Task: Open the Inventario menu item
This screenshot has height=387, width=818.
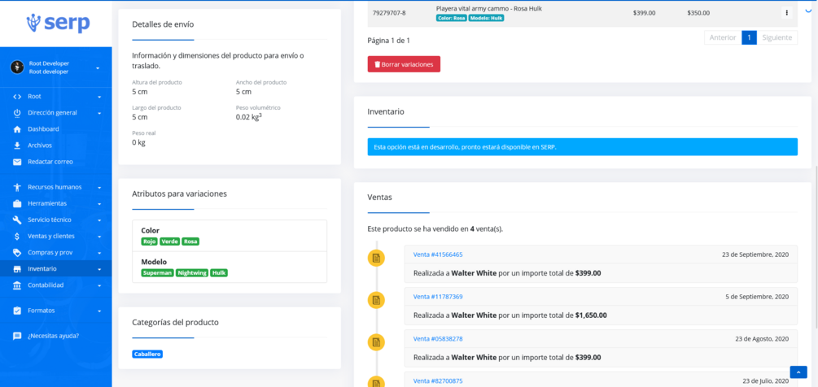Action: click(56, 269)
